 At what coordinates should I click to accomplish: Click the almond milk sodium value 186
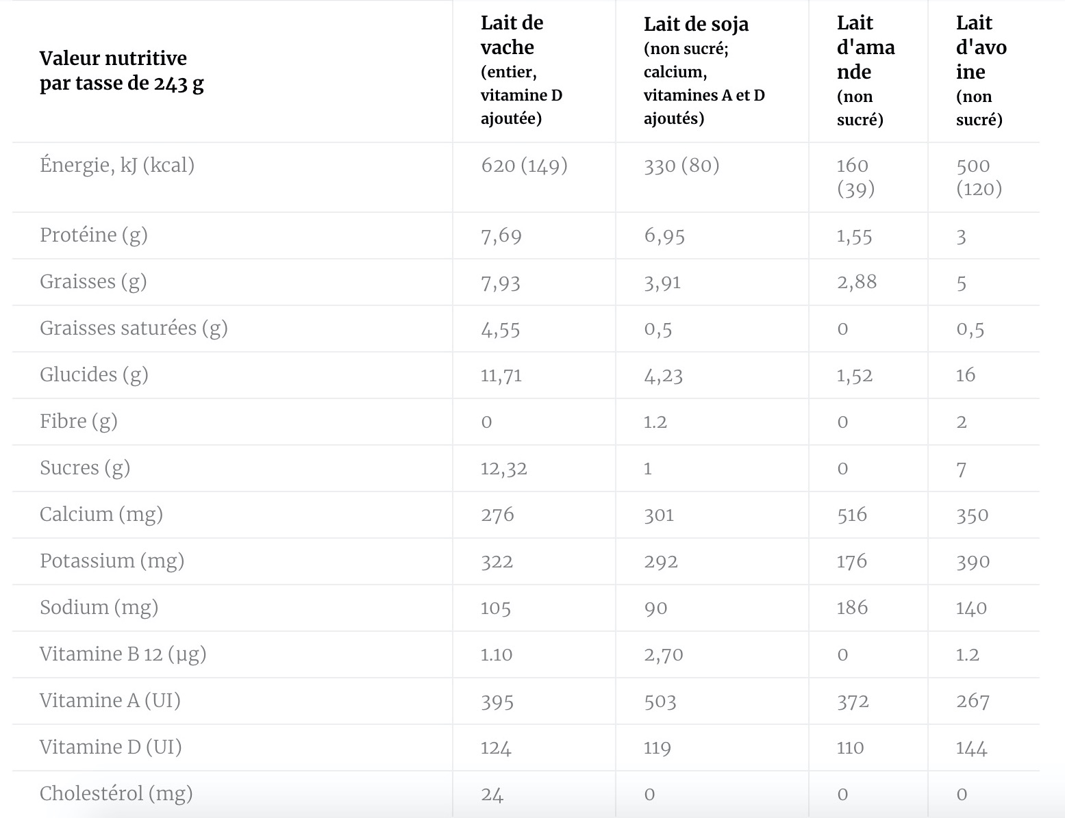pyautogui.click(x=852, y=608)
